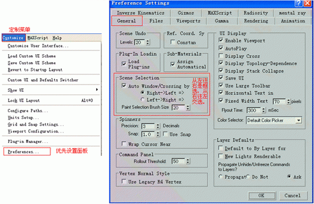This screenshot has width=314, height=204.
Task: Select Left->Right radio option
Action: click(x=142, y=100)
